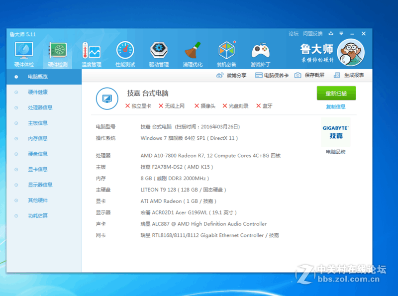The image size is (398, 296).
Task: Select 硬盘信息 in sidebar
Action: (44, 154)
